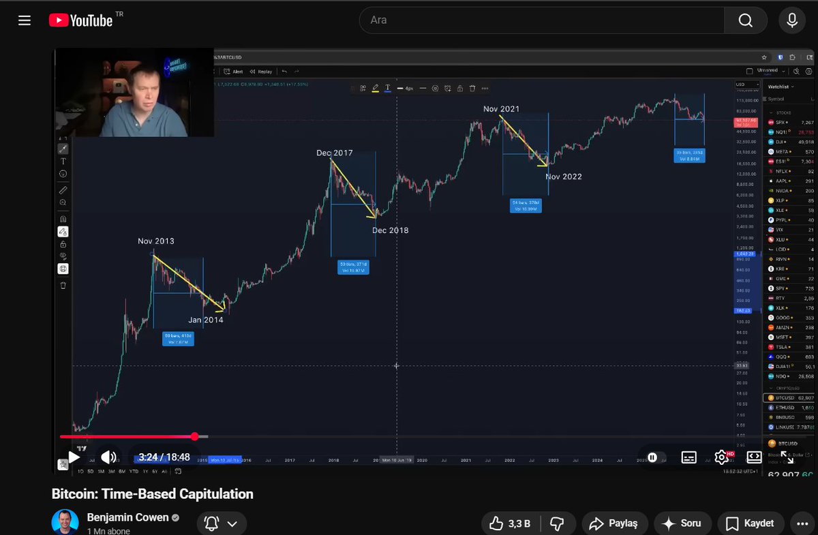
Task: Click the text color T in drawing toolbar
Action: (x=387, y=88)
